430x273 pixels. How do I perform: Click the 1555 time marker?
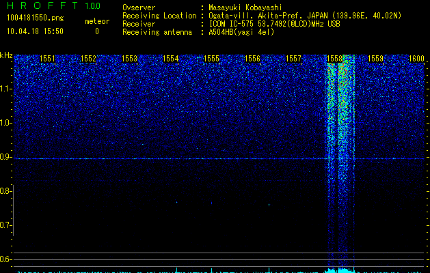[x=212, y=59]
